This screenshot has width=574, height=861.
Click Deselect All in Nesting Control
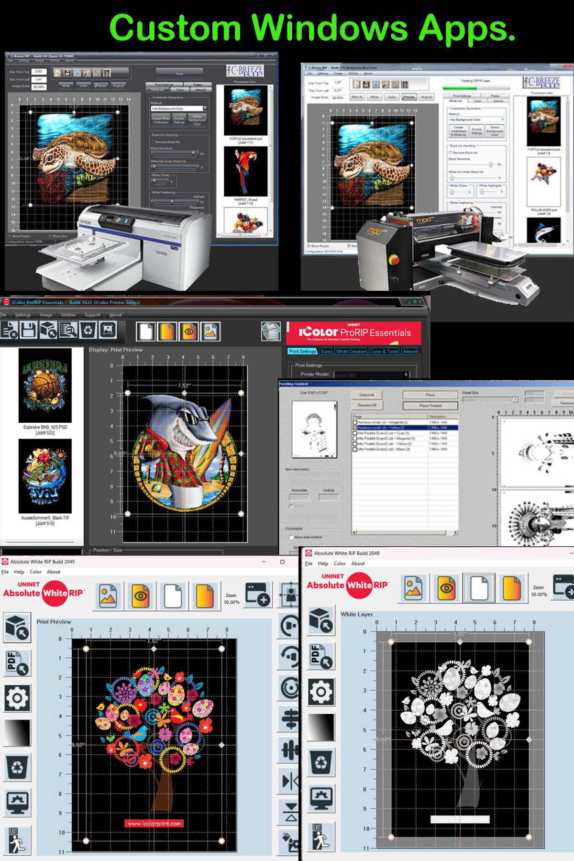click(366, 405)
